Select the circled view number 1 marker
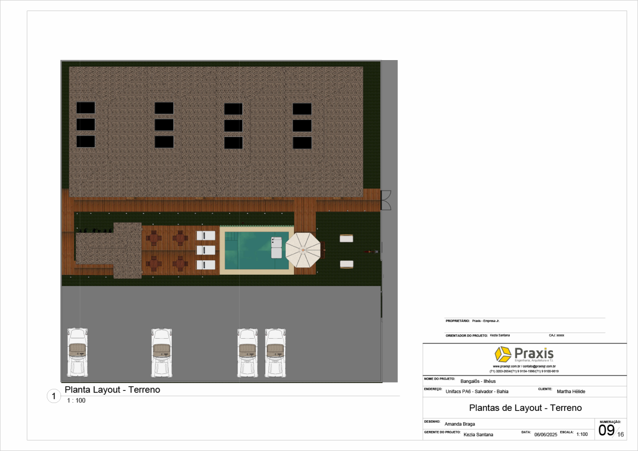The image size is (638, 451). [53, 396]
